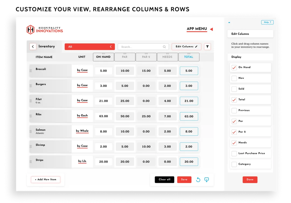Click the pencil icon in Edit Columns
The height and width of the screenshot is (203, 291).
point(196,47)
